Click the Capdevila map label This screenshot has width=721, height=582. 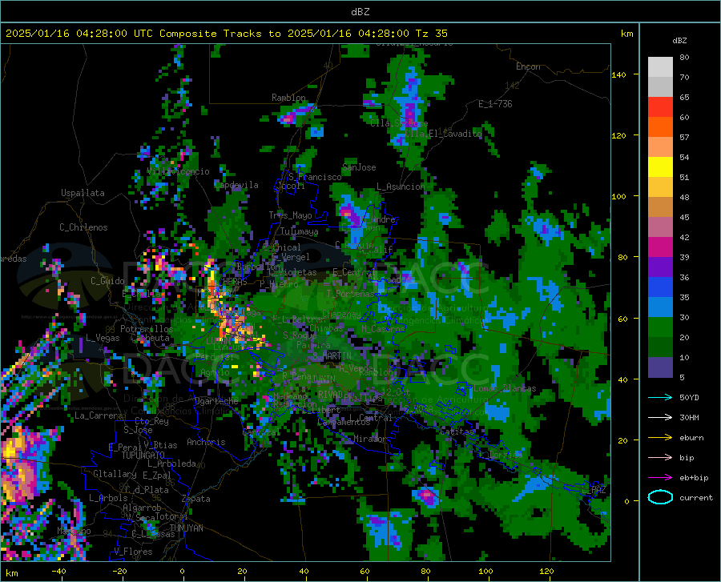[x=236, y=185]
